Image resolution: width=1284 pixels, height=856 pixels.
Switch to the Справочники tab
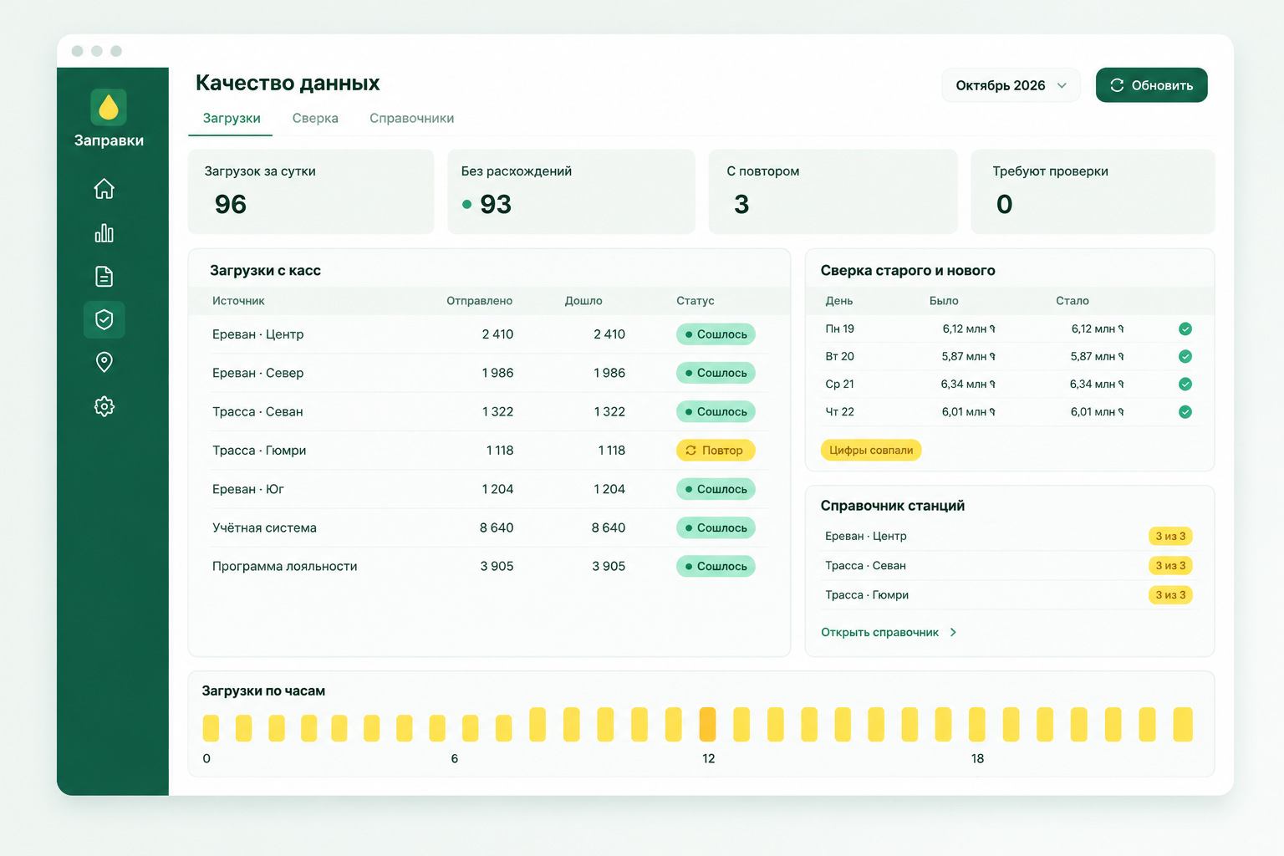pyautogui.click(x=412, y=119)
